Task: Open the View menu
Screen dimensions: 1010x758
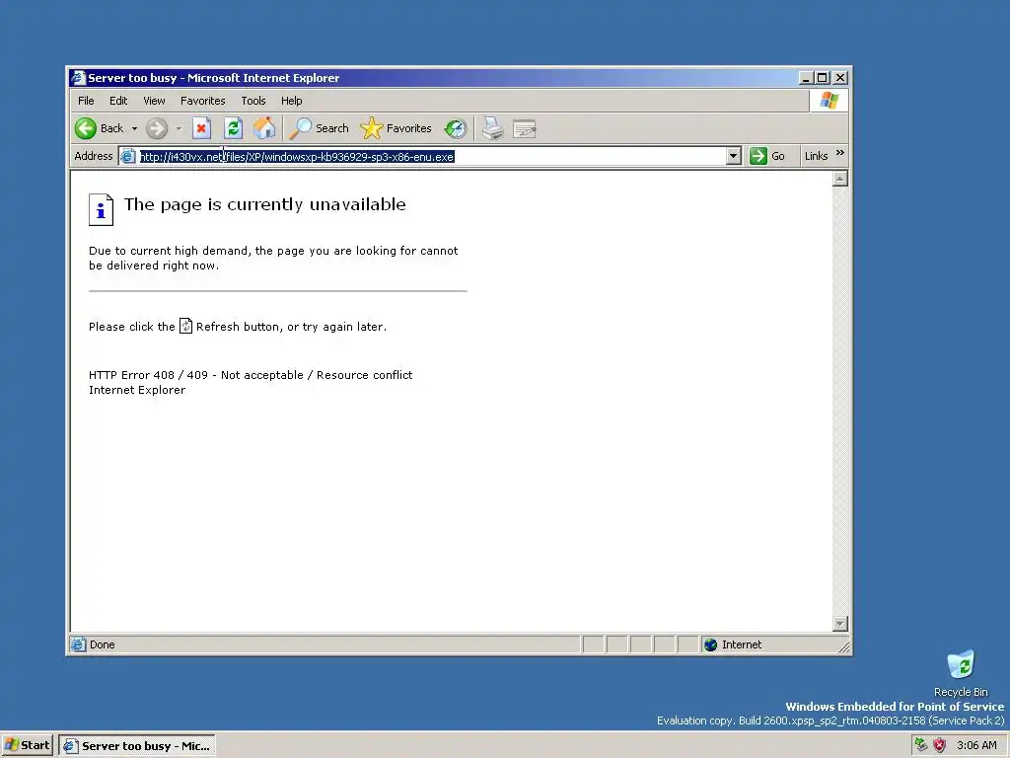Action: coord(154,101)
